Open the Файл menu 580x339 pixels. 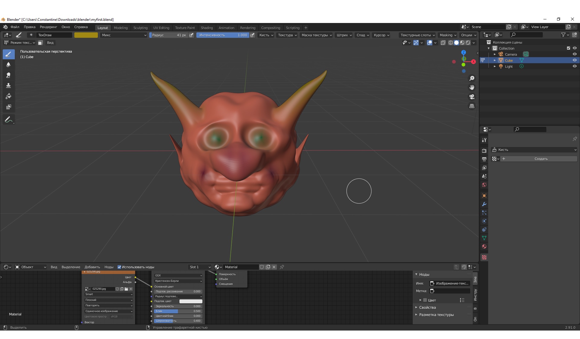click(x=15, y=27)
